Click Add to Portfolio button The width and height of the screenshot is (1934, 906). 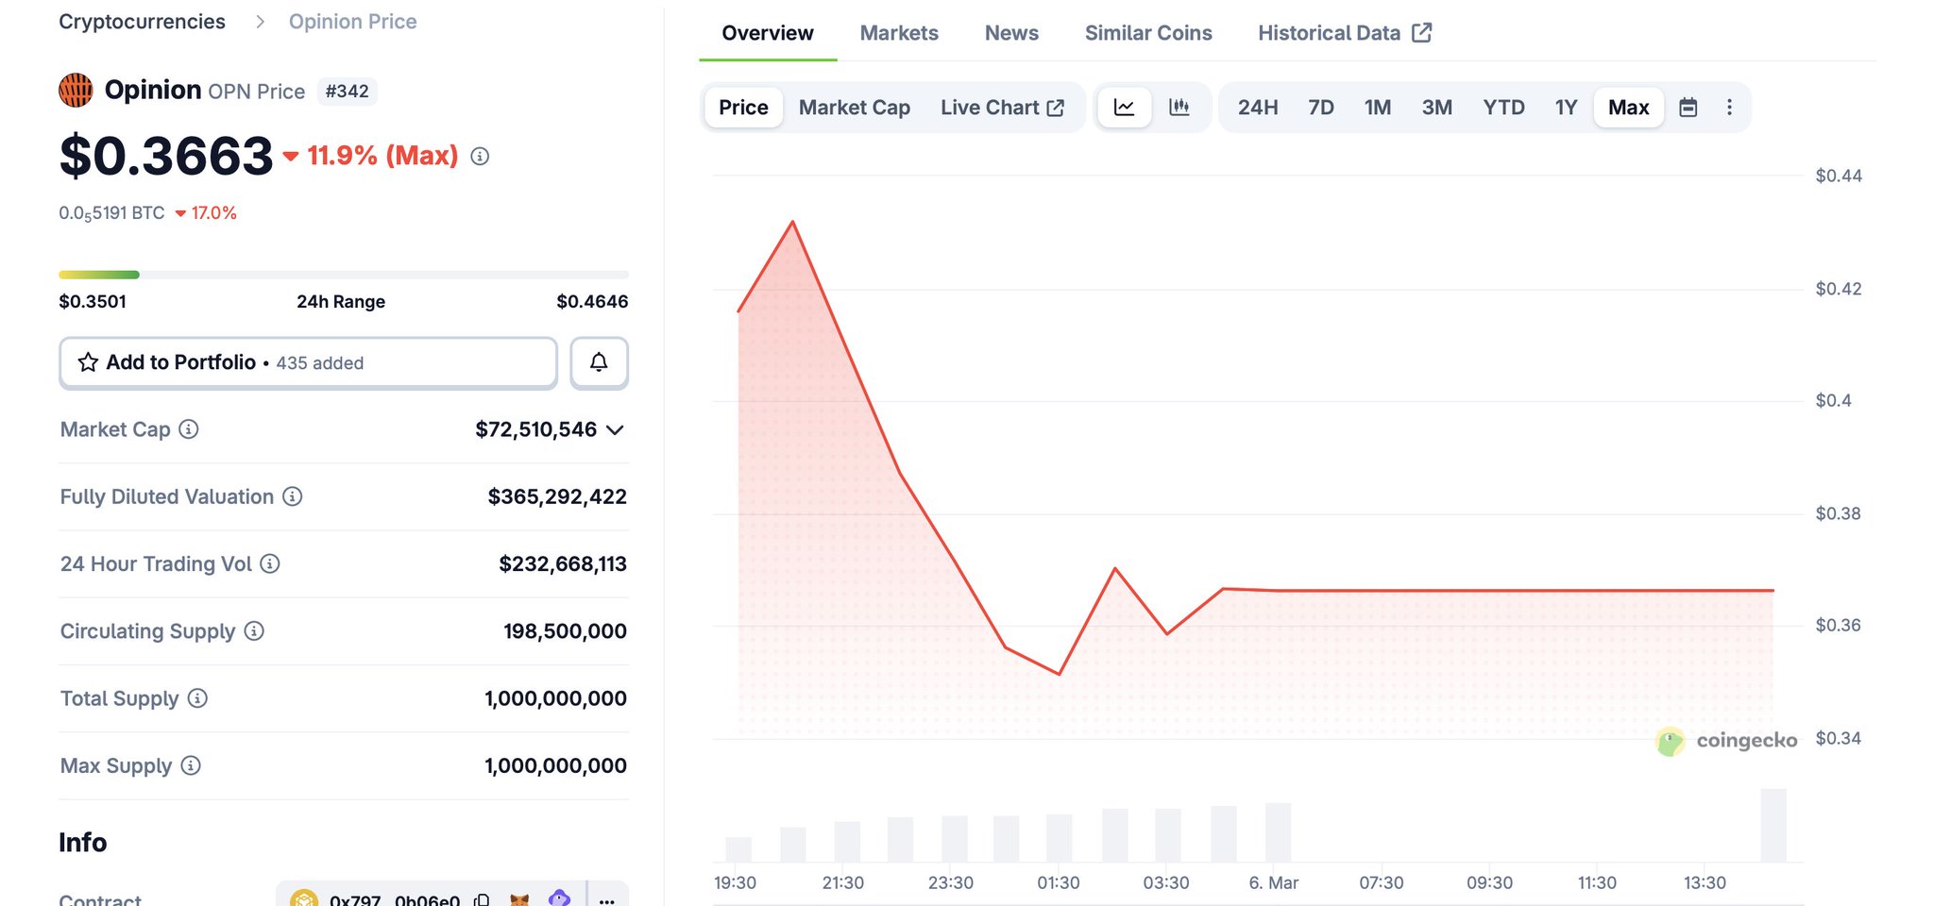308,362
